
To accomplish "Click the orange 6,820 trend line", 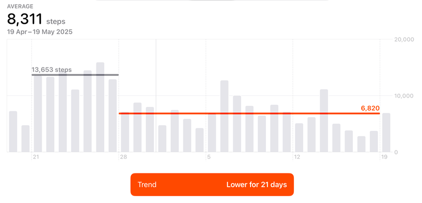I will 249,113.
